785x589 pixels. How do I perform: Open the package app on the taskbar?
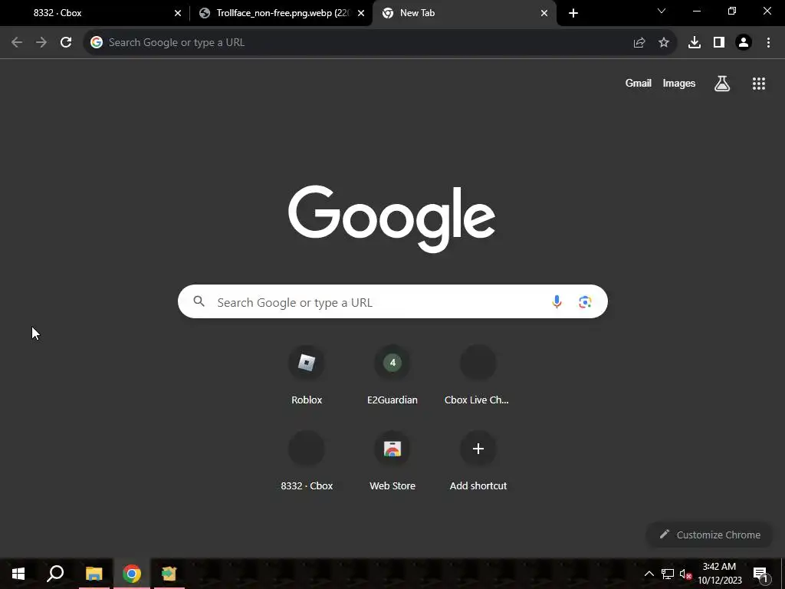pyautogui.click(x=169, y=574)
